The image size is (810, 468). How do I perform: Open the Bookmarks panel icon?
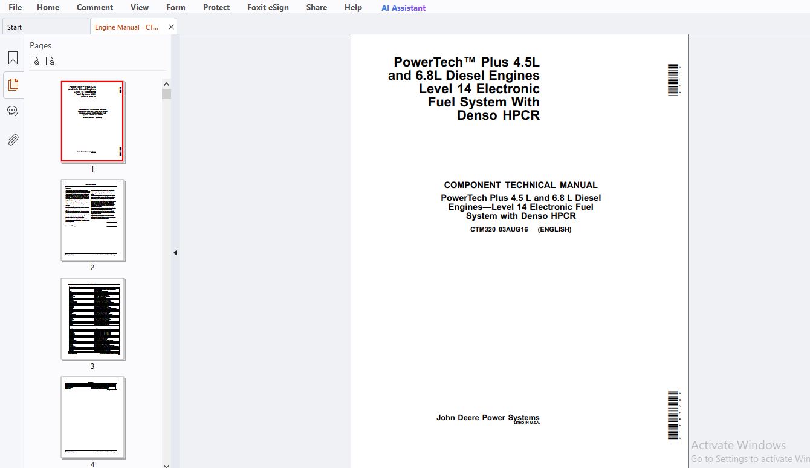pos(13,58)
